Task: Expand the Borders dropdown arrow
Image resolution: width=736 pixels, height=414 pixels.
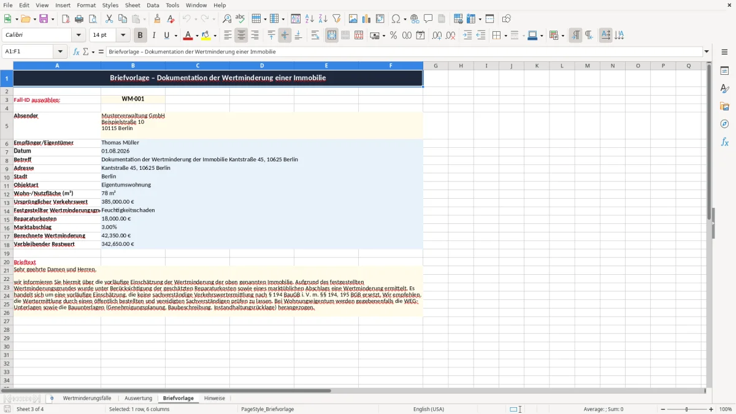Action: point(505,36)
